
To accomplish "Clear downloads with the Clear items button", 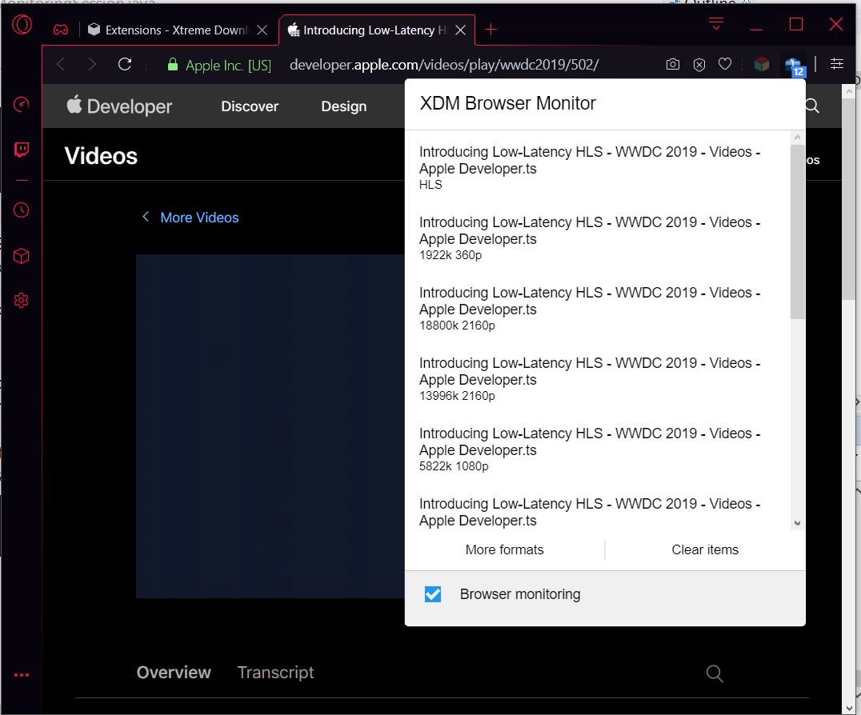I will [704, 549].
